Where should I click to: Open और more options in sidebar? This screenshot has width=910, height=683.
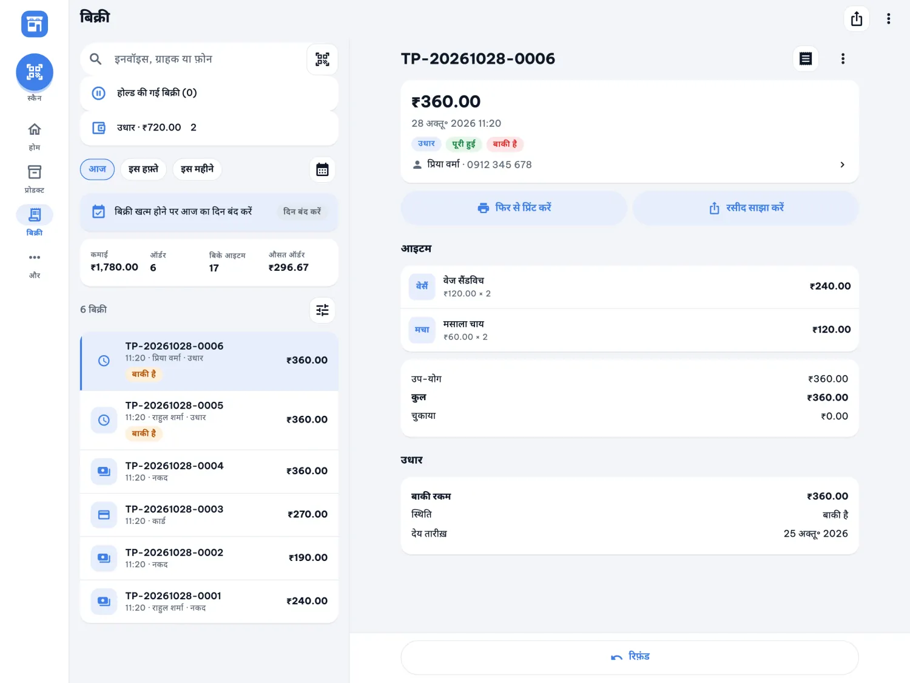[x=35, y=265]
